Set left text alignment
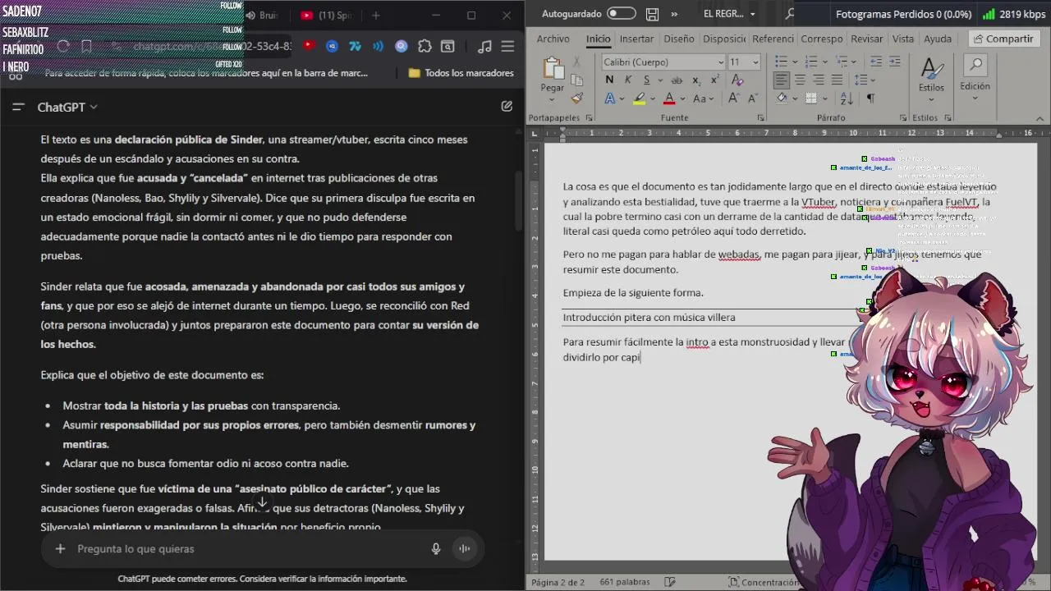1051x591 pixels. [x=781, y=80]
